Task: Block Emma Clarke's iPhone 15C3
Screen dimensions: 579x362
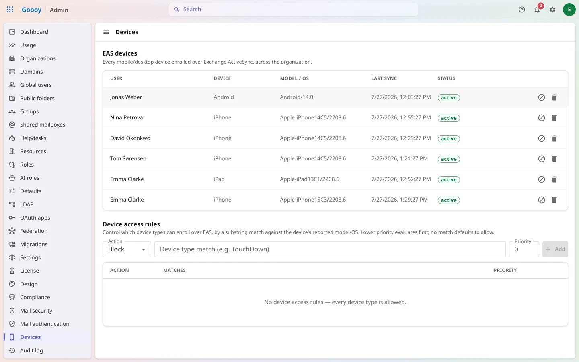Action: (x=542, y=200)
